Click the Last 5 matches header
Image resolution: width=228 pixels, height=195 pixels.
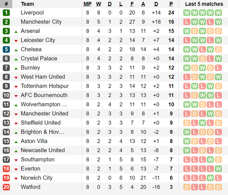(x=204, y=4)
